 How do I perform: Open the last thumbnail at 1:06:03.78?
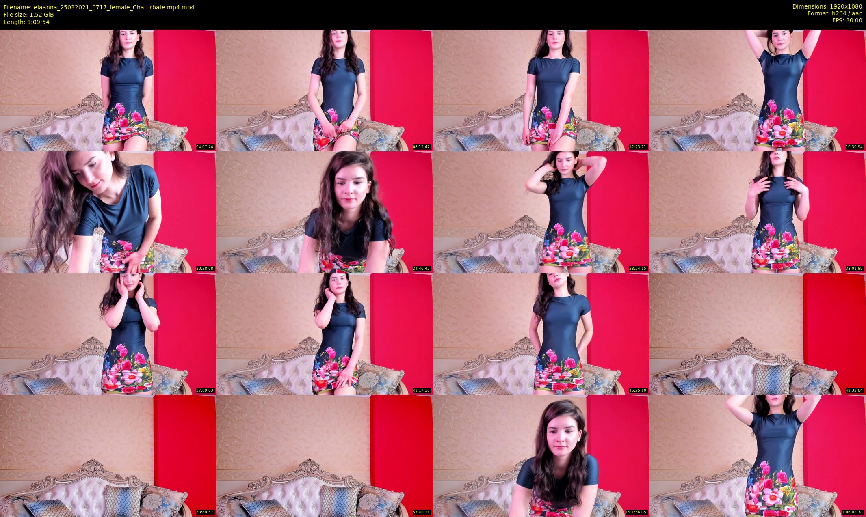tap(758, 455)
